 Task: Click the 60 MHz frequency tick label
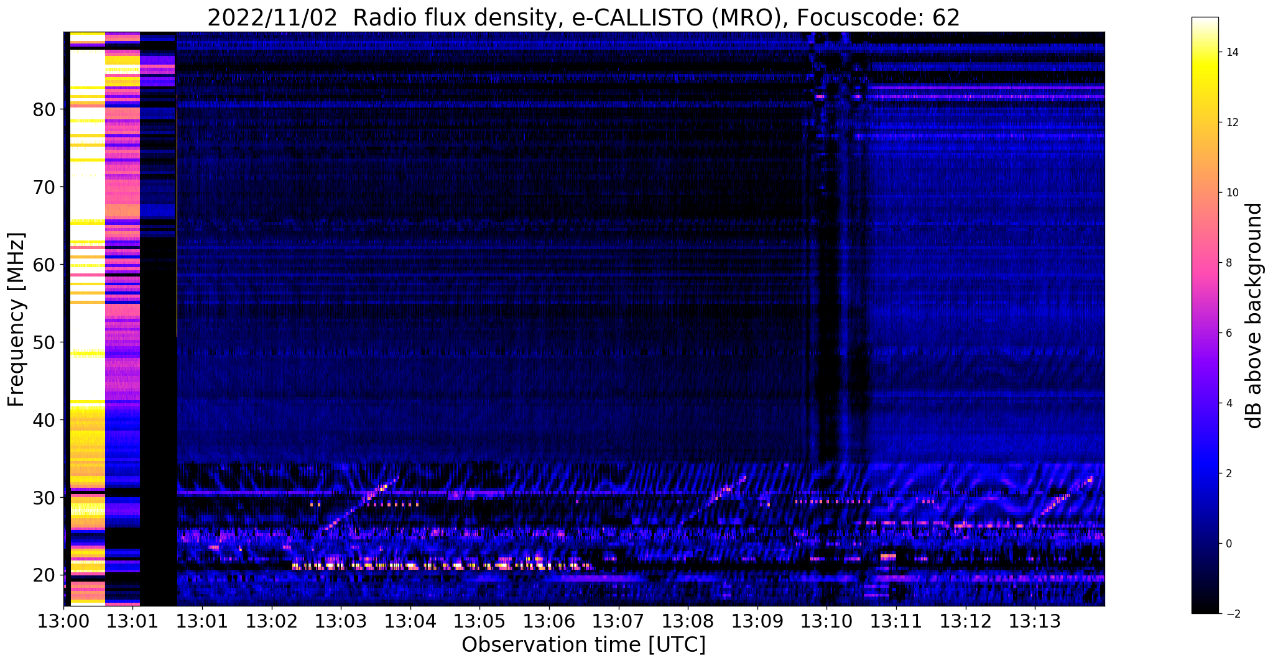click(x=44, y=265)
